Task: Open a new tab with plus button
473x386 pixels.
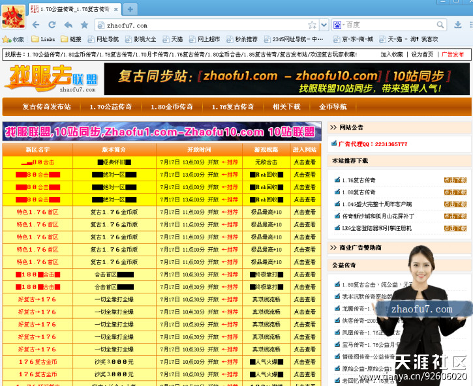Action: pos(130,9)
